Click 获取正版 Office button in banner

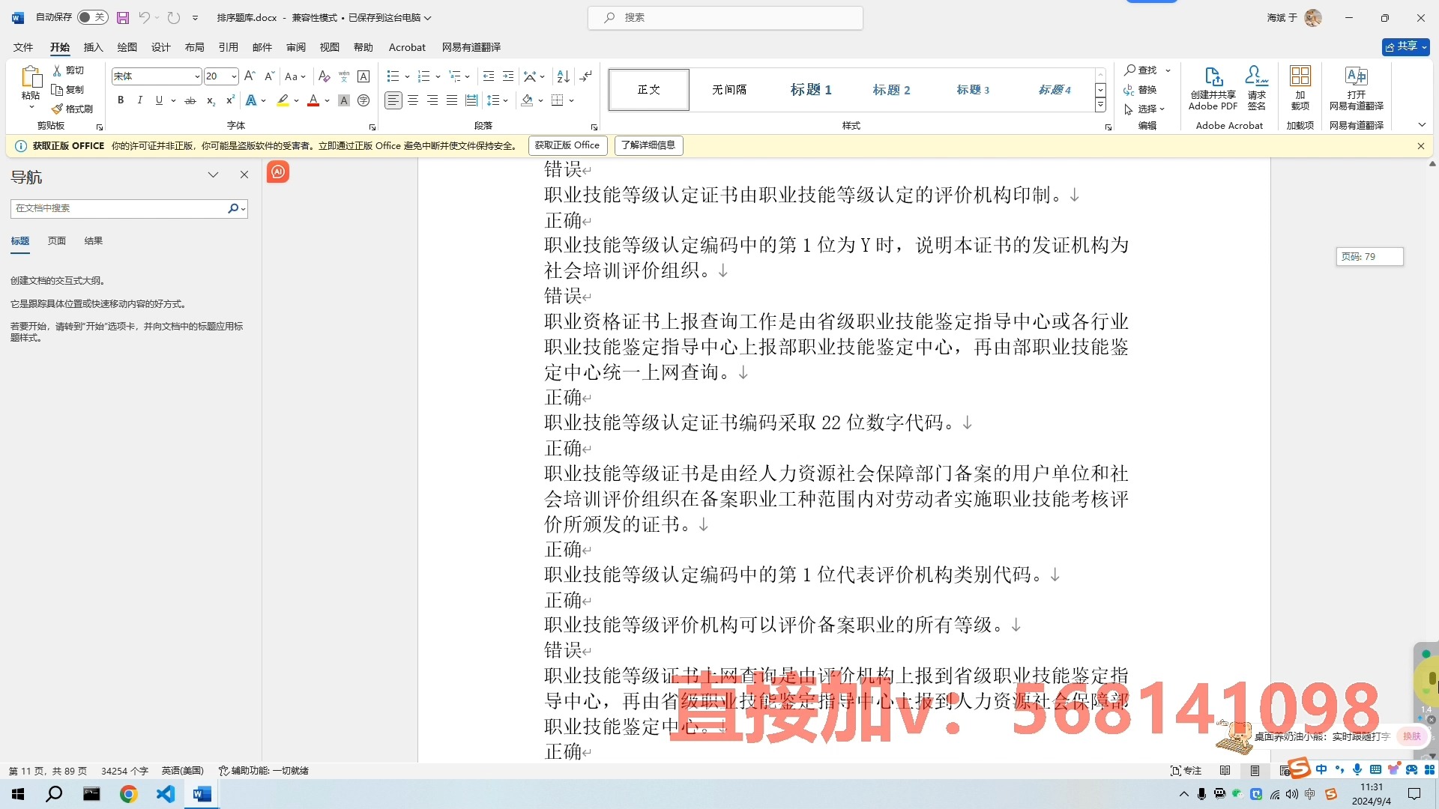click(567, 145)
